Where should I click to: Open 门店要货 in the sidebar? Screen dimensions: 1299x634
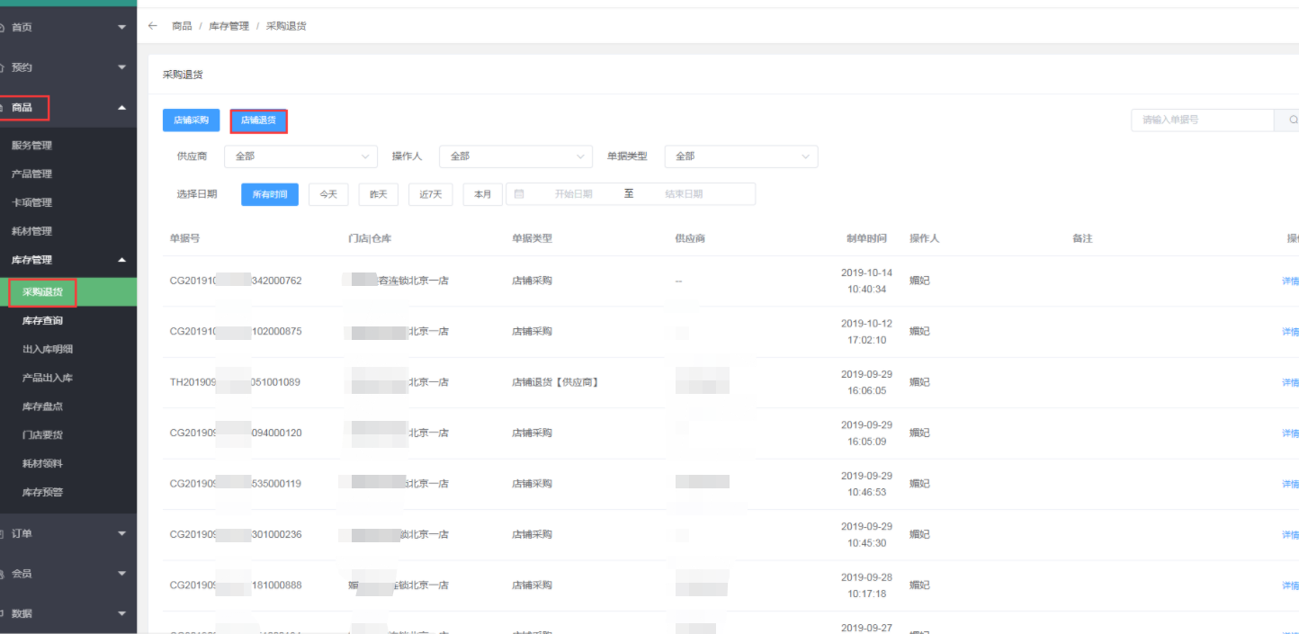pos(42,435)
